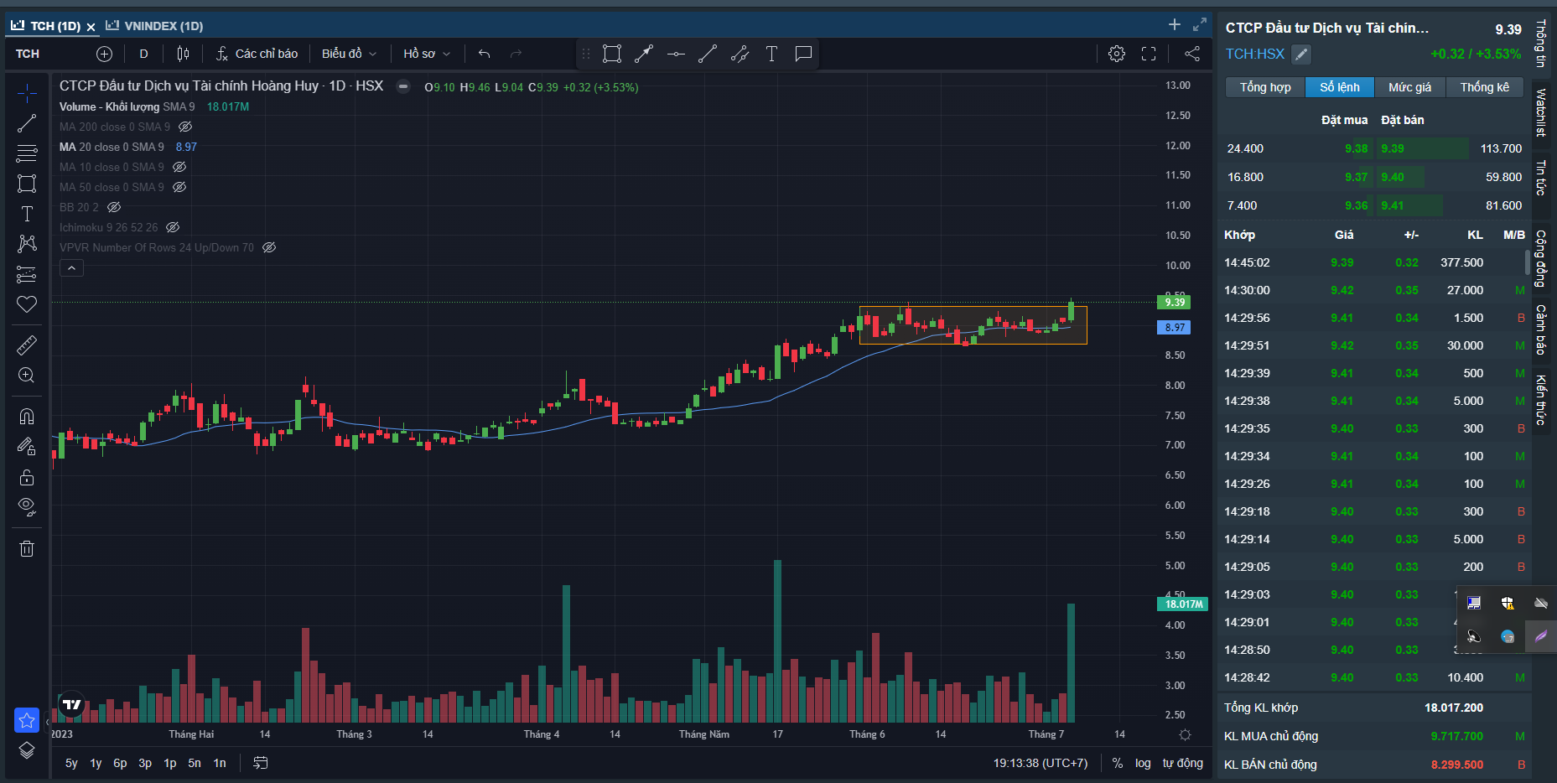1557x783 pixels.
Task: Show the MA 10 indicator
Action: tap(179, 167)
